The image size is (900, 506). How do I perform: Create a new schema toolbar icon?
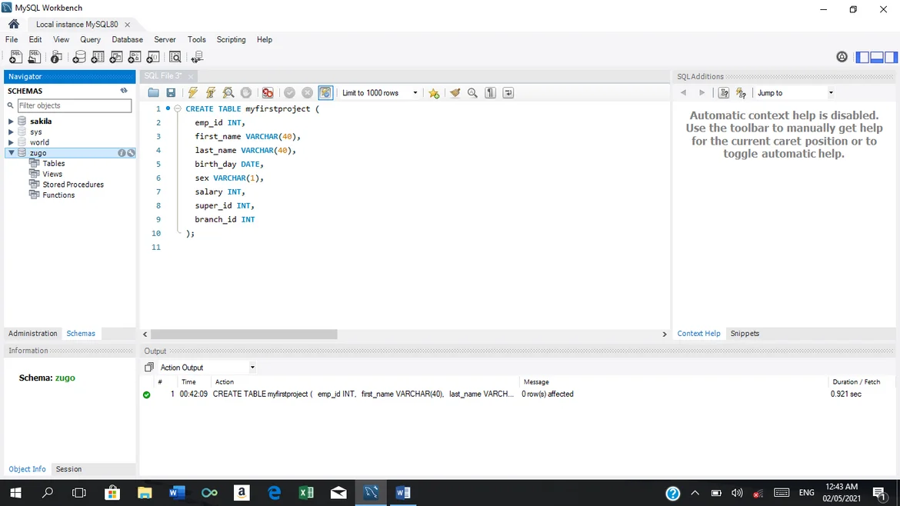point(78,58)
